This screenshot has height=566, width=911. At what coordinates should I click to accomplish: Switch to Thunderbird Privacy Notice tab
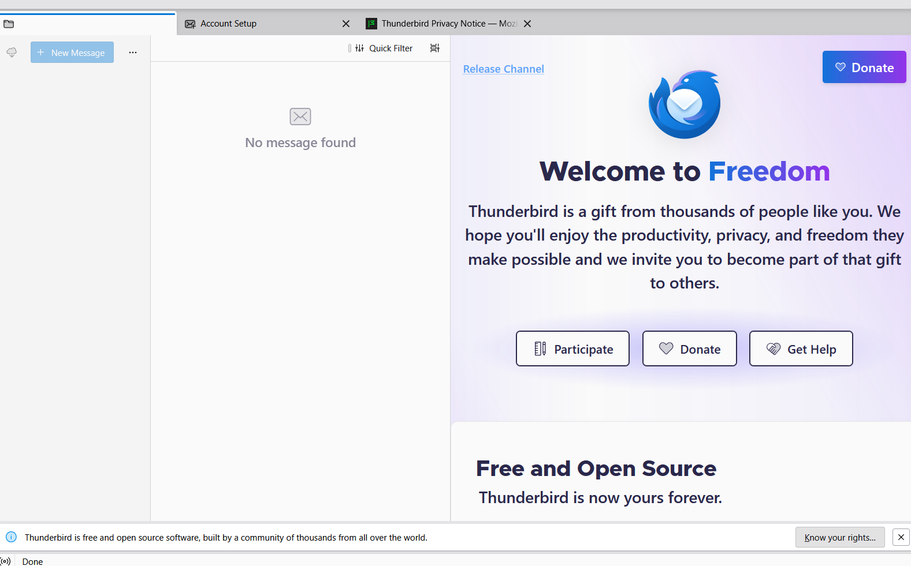pos(442,24)
